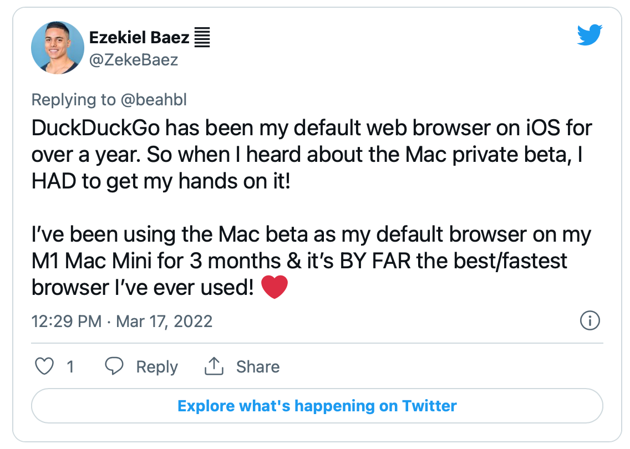
Task: Click Explore what's happening on Twitter
Action: point(317,406)
